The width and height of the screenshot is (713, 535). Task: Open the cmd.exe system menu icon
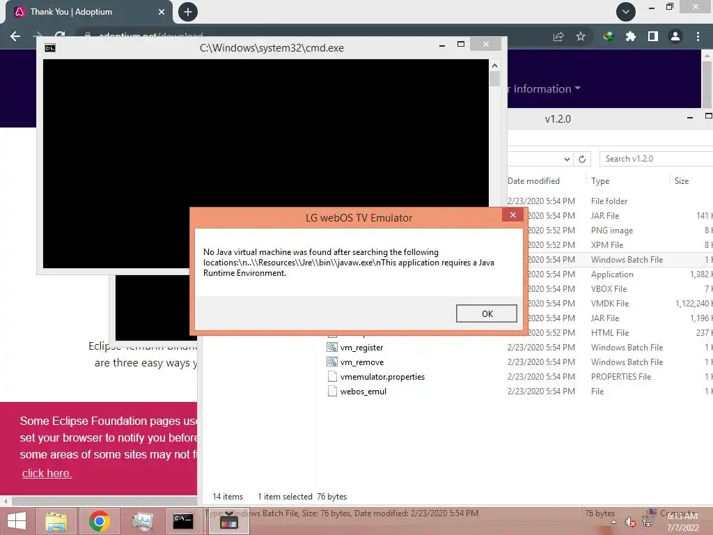click(50, 48)
